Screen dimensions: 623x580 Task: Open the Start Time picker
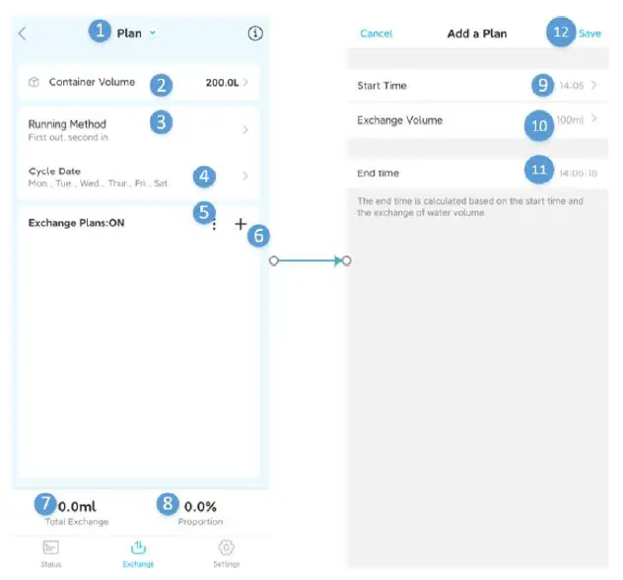coord(477,86)
